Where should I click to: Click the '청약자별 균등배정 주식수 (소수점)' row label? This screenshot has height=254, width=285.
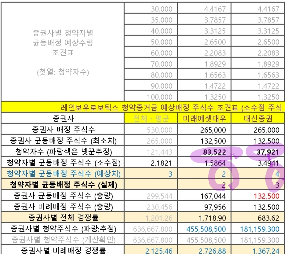(x=63, y=162)
